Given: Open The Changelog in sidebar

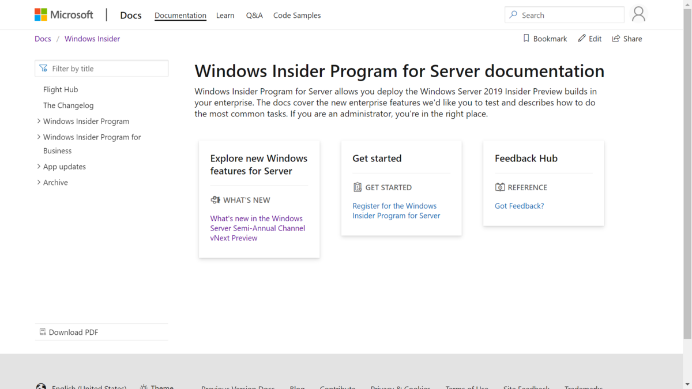Looking at the screenshot, I should [x=68, y=105].
